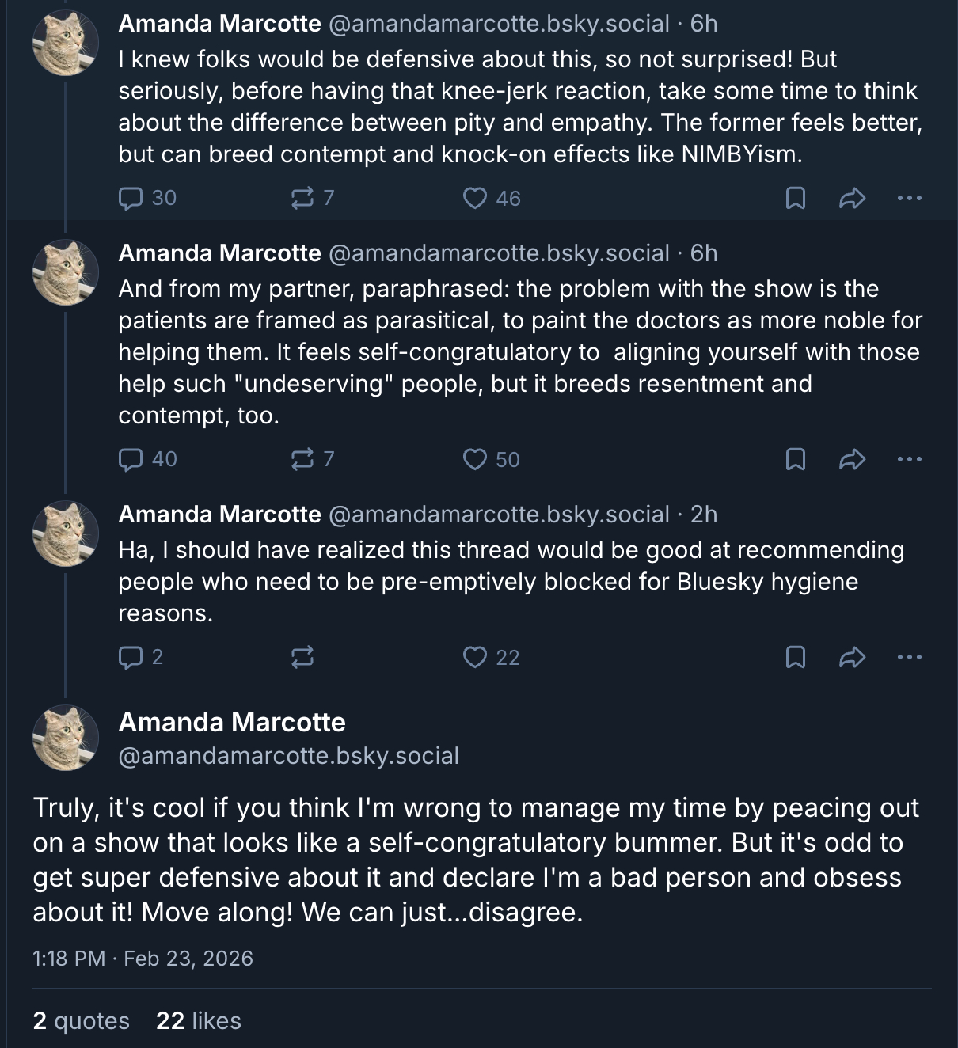This screenshot has height=1048, width=958.
Task: Like the Bluesky hygiene post
Action: coord(475,657)
